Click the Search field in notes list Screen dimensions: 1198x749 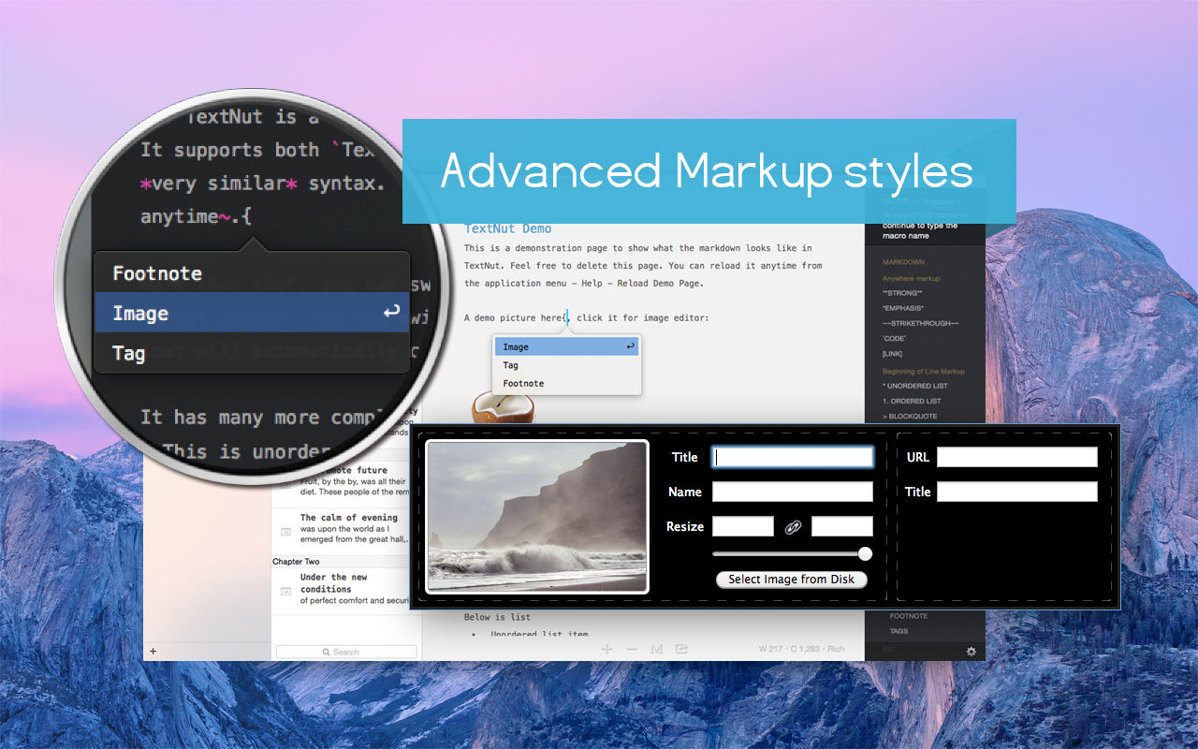(346, 652)
